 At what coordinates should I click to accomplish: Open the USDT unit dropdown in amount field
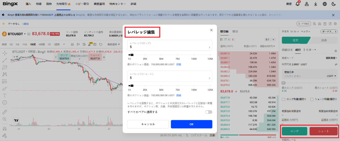pos(331,76)
